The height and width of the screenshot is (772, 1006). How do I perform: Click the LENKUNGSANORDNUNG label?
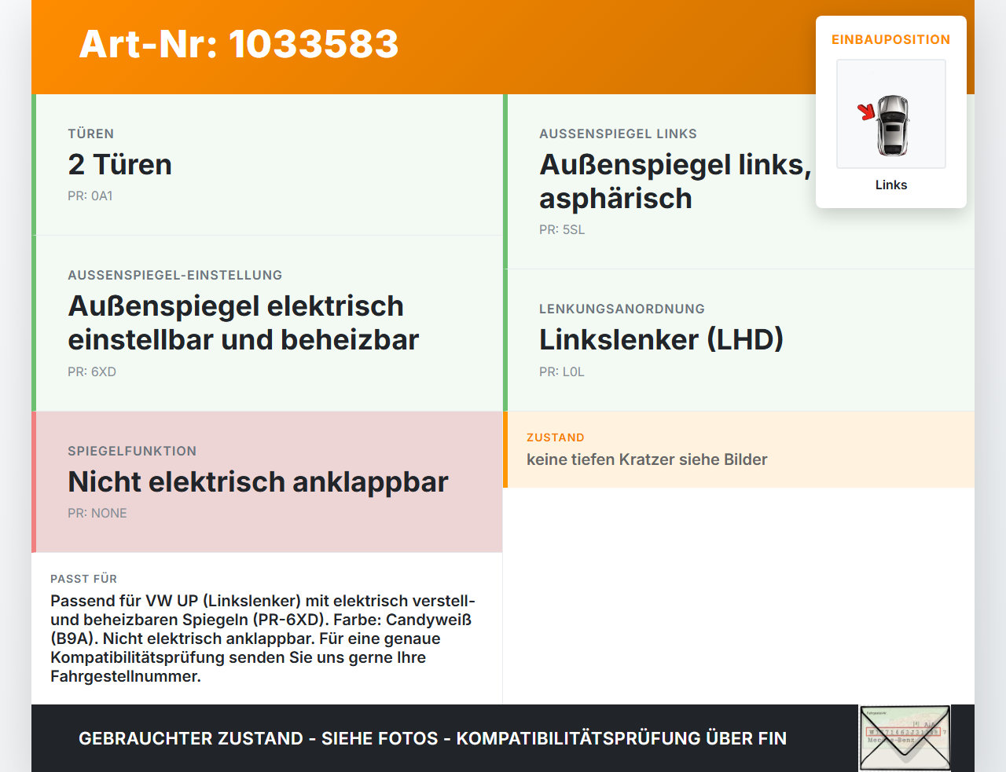[x=622, y=309]
